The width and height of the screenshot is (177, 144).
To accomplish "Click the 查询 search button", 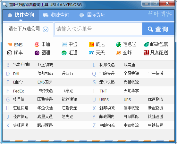I will tap(158, 29).
